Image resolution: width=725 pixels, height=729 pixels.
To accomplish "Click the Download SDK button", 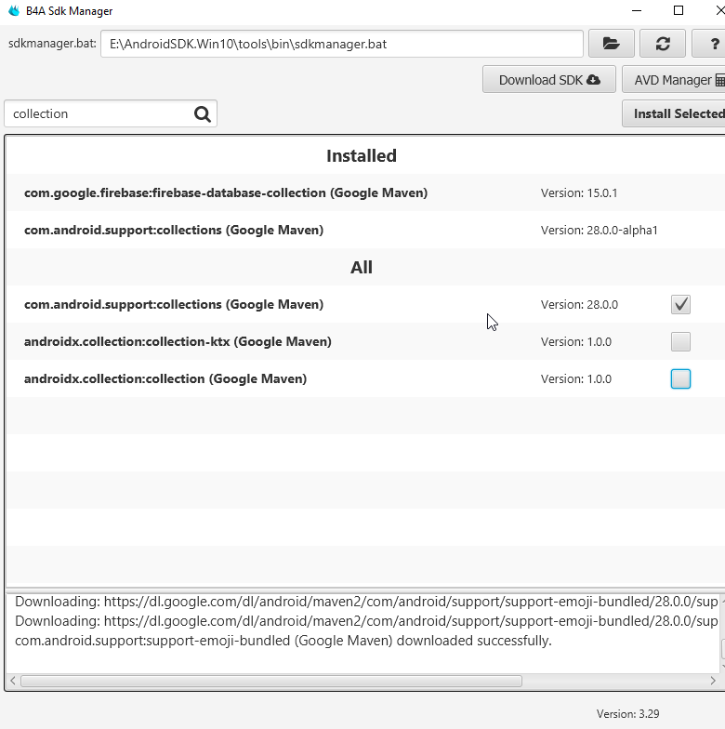I will coord(549,80).
